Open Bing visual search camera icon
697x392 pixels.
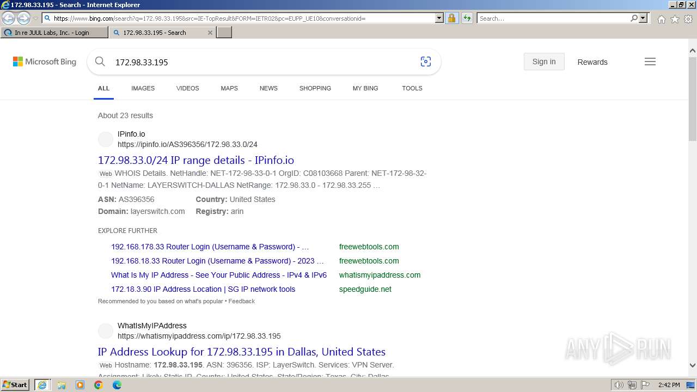(426, 62)
